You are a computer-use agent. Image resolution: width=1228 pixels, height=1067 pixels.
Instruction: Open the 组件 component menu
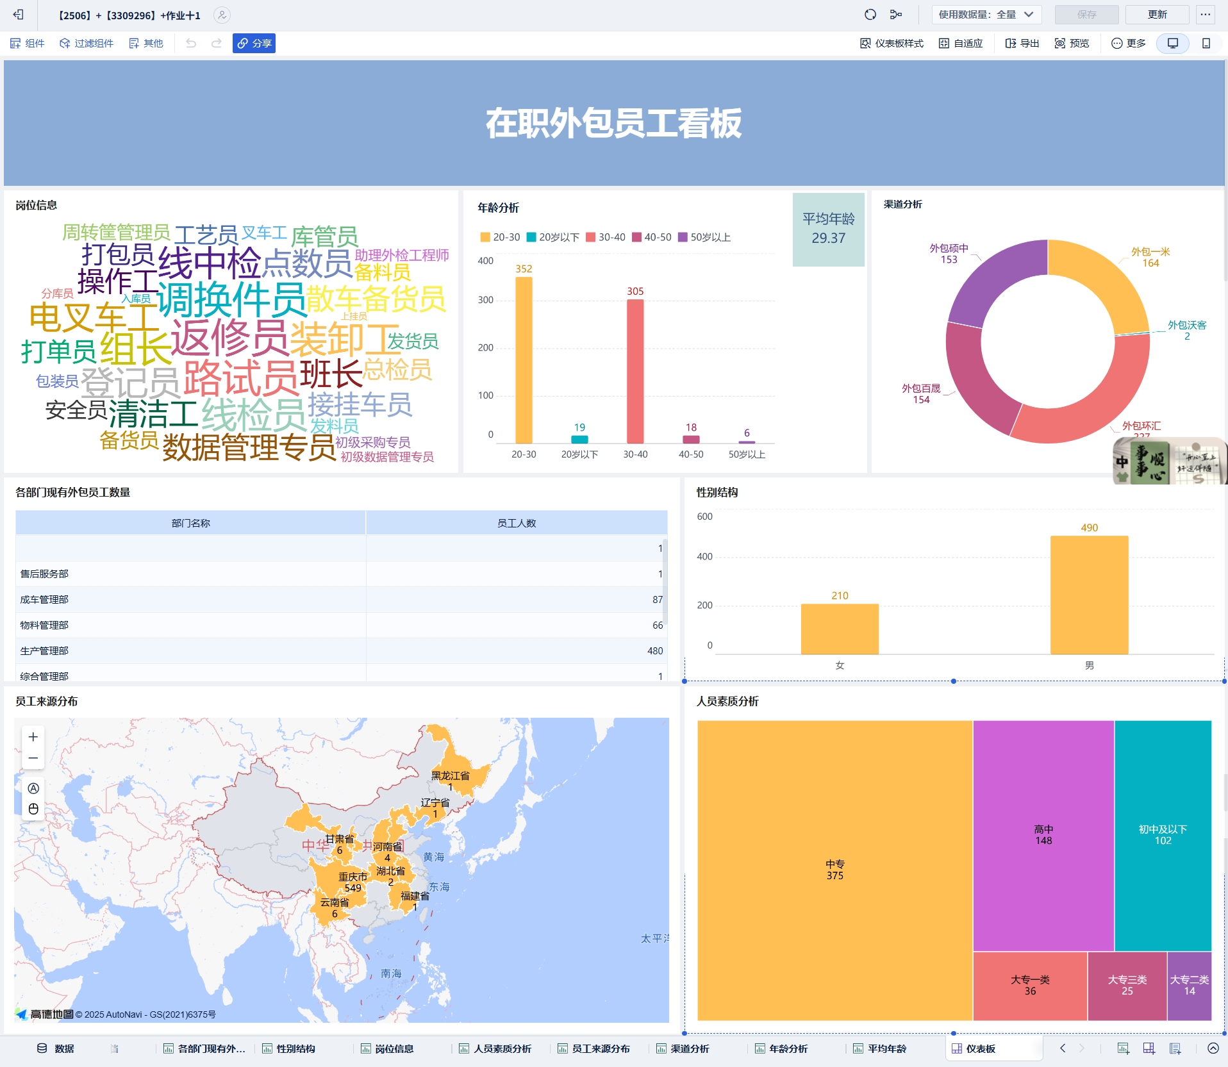click(28, 43)
